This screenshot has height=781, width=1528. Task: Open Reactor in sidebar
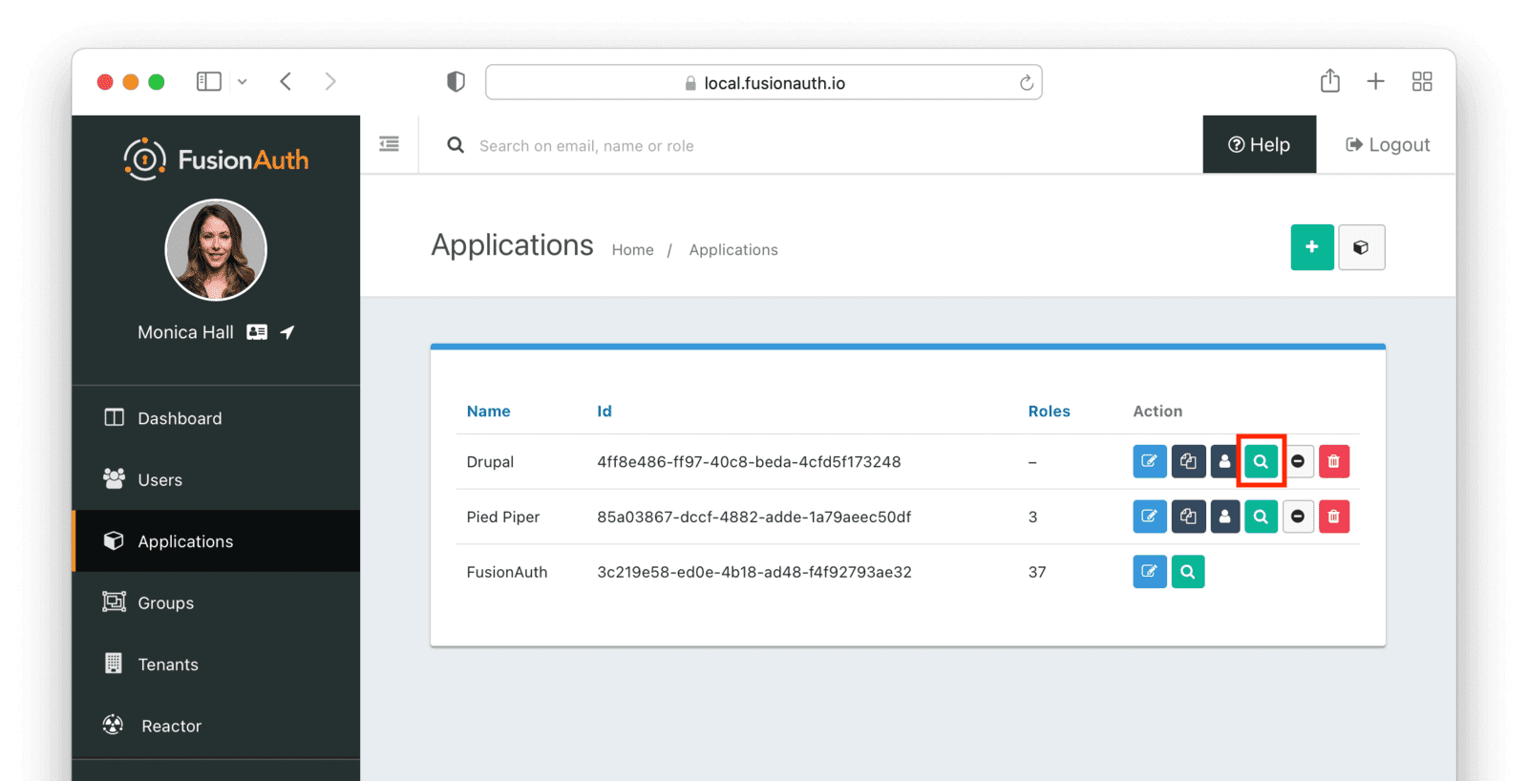[216, 726]
